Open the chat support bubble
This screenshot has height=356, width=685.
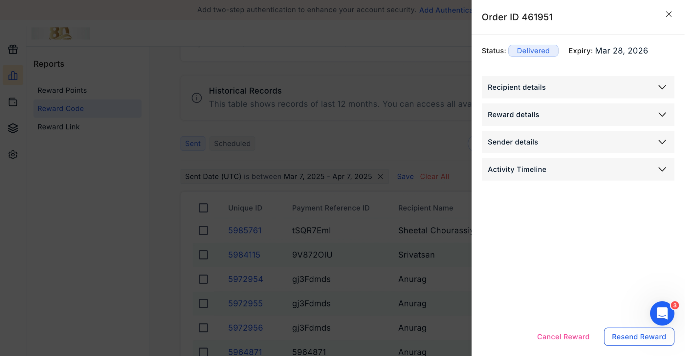coord(662,313)
